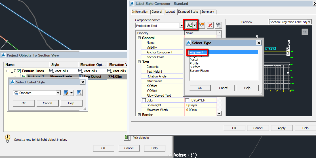Click the Style column header
Screen dimensions: 316x158
pos(64,65)
